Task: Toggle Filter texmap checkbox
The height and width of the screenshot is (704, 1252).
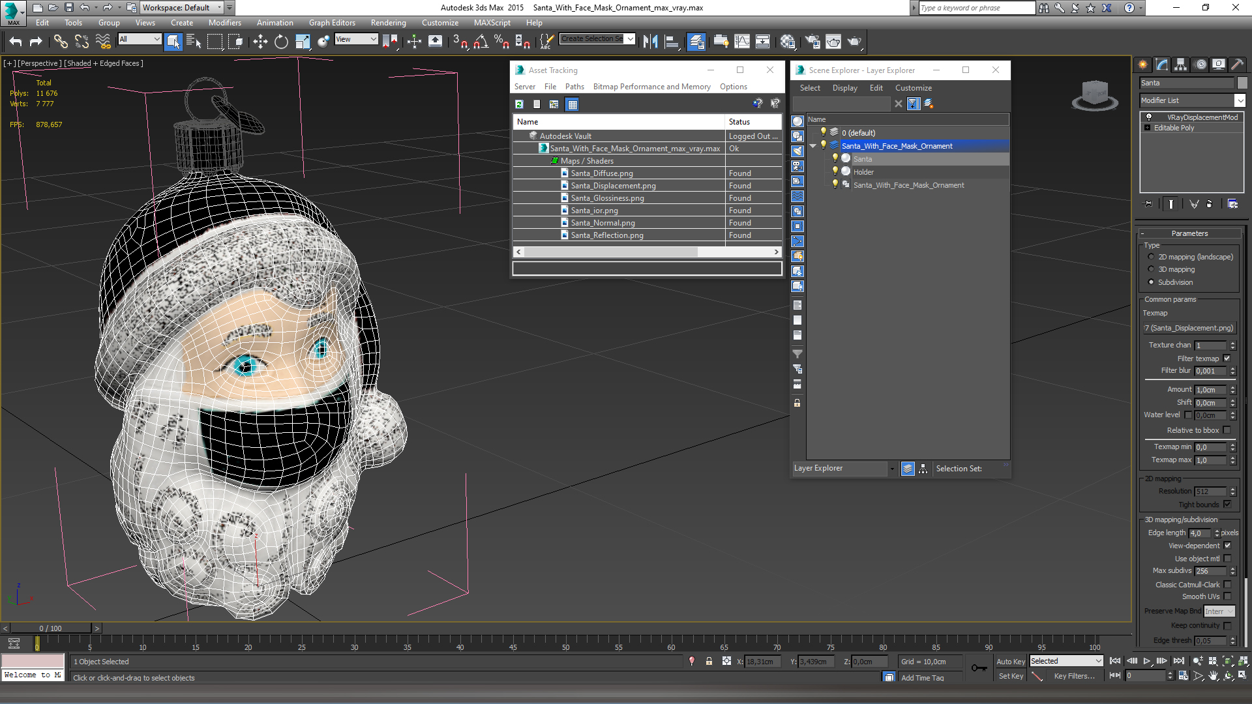Action: [1227, 359]
